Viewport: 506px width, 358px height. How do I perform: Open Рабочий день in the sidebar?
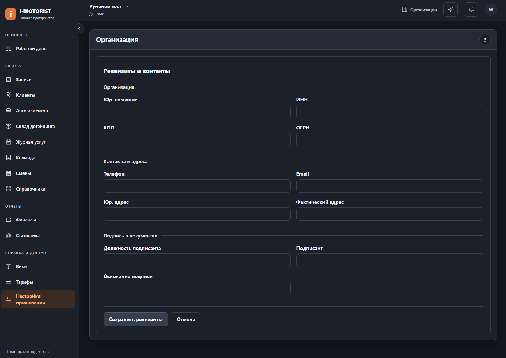tap(38, 48)
